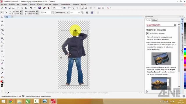Open the Imagen menu
Viewport: 186px width, 104px height.
coord(24,4)
